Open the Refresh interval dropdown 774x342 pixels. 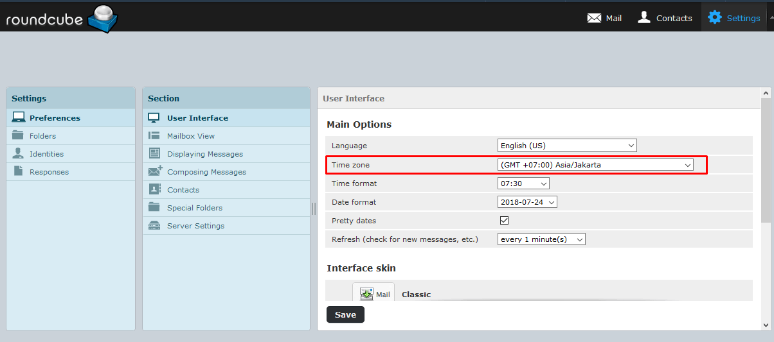[x=541, y=239]
